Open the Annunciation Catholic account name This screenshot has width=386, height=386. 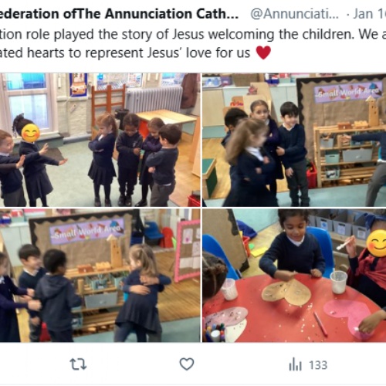[x=119, y=14]
